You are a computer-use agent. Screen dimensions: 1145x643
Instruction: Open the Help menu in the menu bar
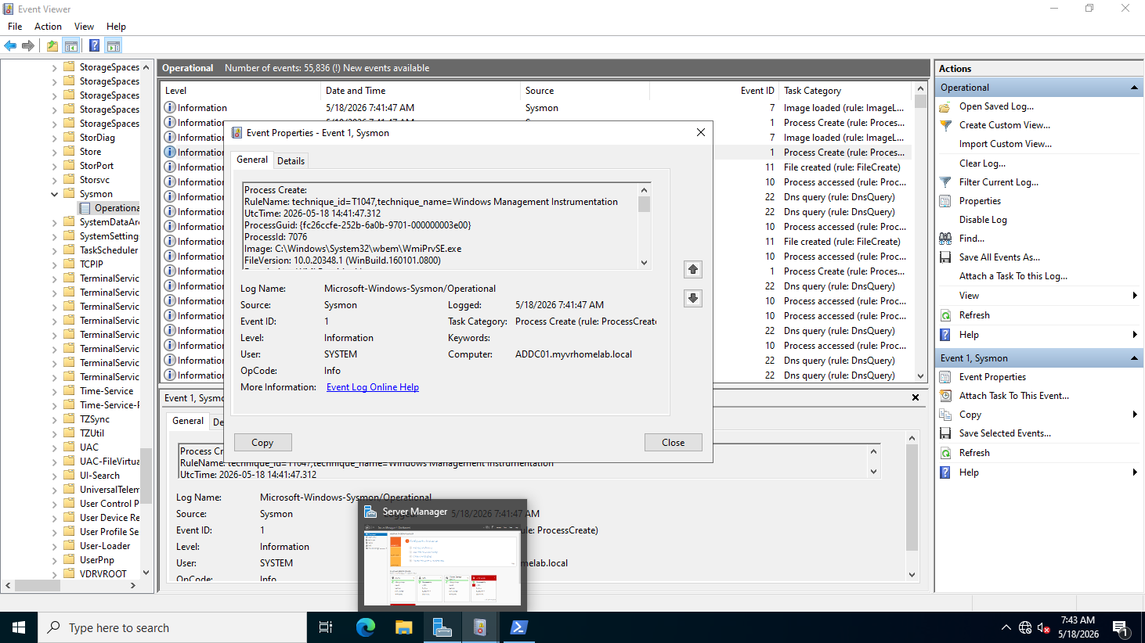pyautogui.click(x=116, y=27)
